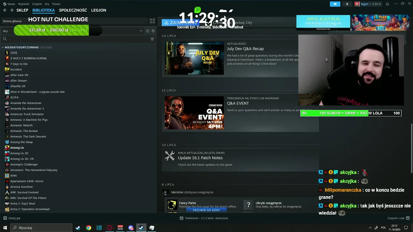Select the After Stream AS icon
Viewport: 413px width, 232px height.
[x=7, y=81]
